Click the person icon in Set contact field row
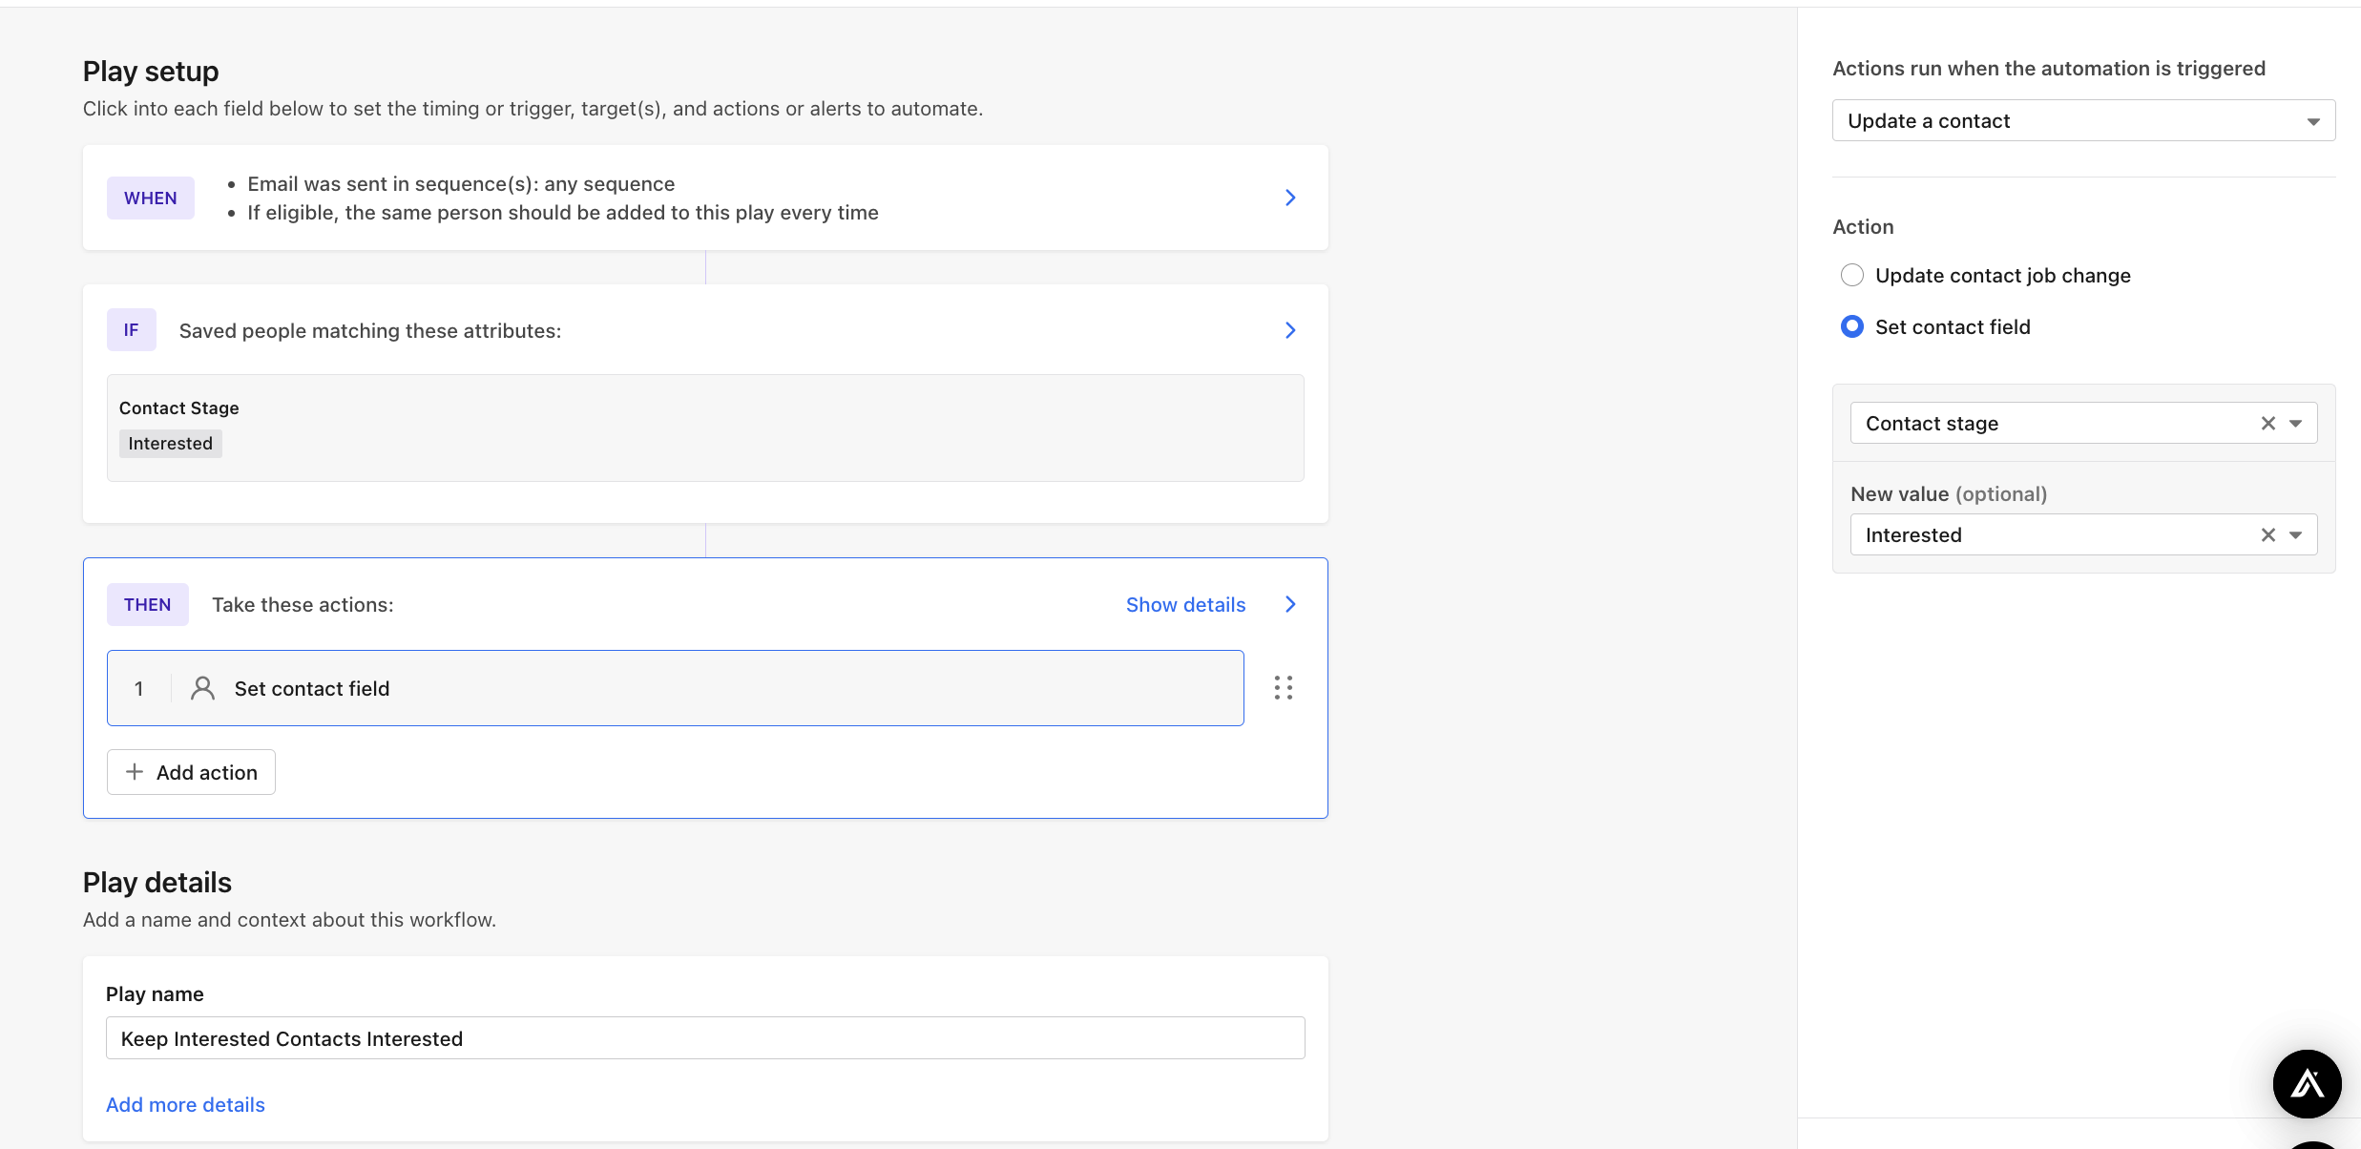2361x1149 pixels. pyautogui.click(x=202, y=688)
